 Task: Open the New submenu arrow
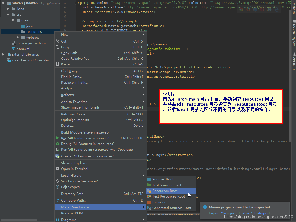(143, 34)
